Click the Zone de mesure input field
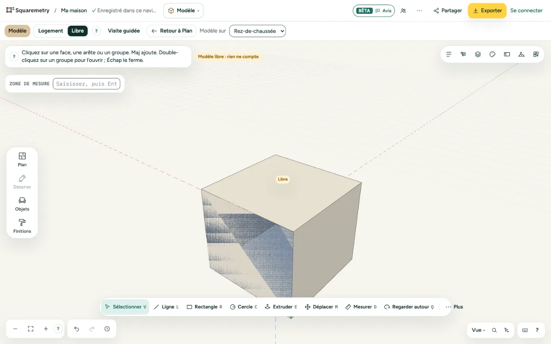Screen dimensions: 551x344 [x=86, y=84]
